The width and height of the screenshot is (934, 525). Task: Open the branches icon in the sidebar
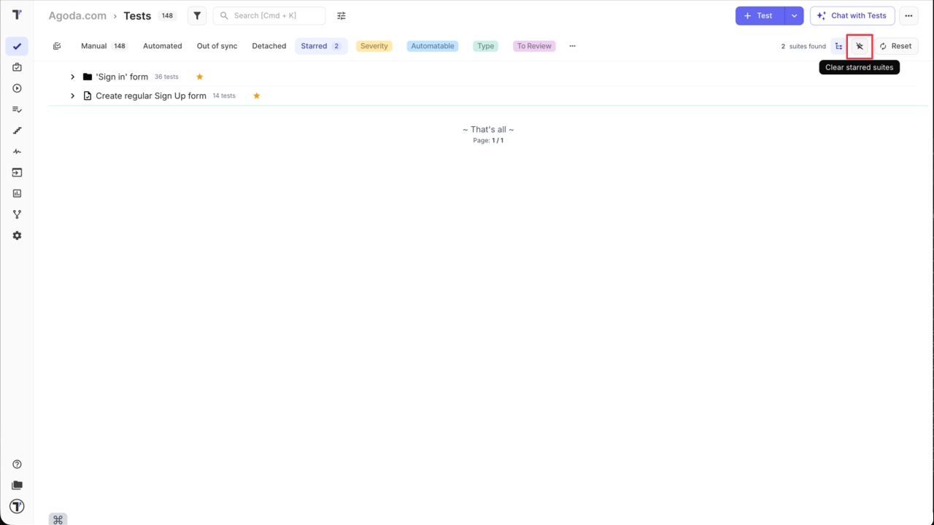[17, 214]
